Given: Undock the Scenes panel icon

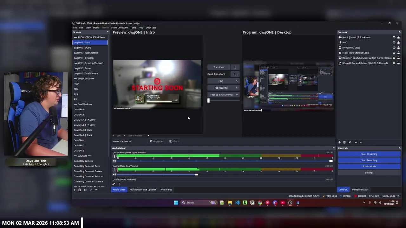Looking at the screenshot, I should point(108,32).
